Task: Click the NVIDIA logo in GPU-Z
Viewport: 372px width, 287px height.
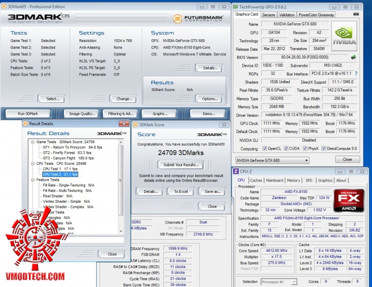Action: click(344, 36)
